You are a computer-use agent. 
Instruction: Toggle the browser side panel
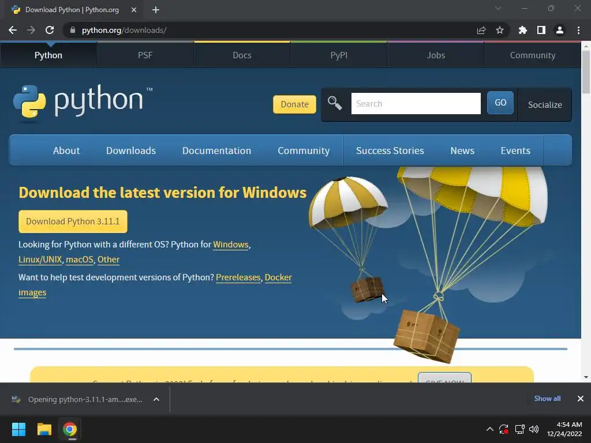[x=541, y=30]
